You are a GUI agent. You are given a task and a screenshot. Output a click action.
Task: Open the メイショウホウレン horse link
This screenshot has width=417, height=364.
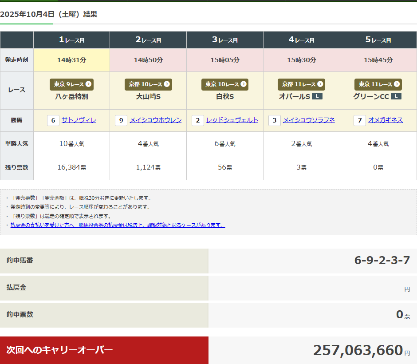click(x=155, y=120)
